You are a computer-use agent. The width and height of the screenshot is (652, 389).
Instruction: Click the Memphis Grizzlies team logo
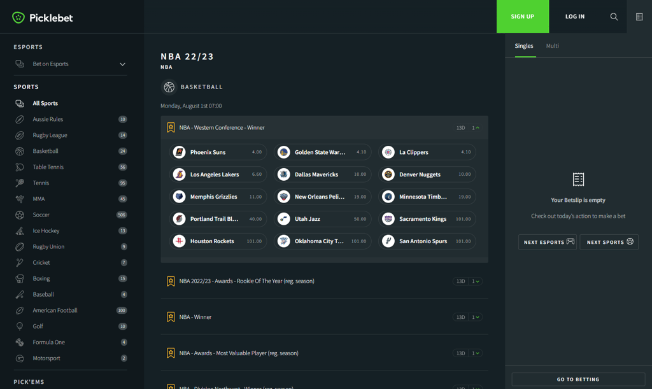click(x=179, y=197)
